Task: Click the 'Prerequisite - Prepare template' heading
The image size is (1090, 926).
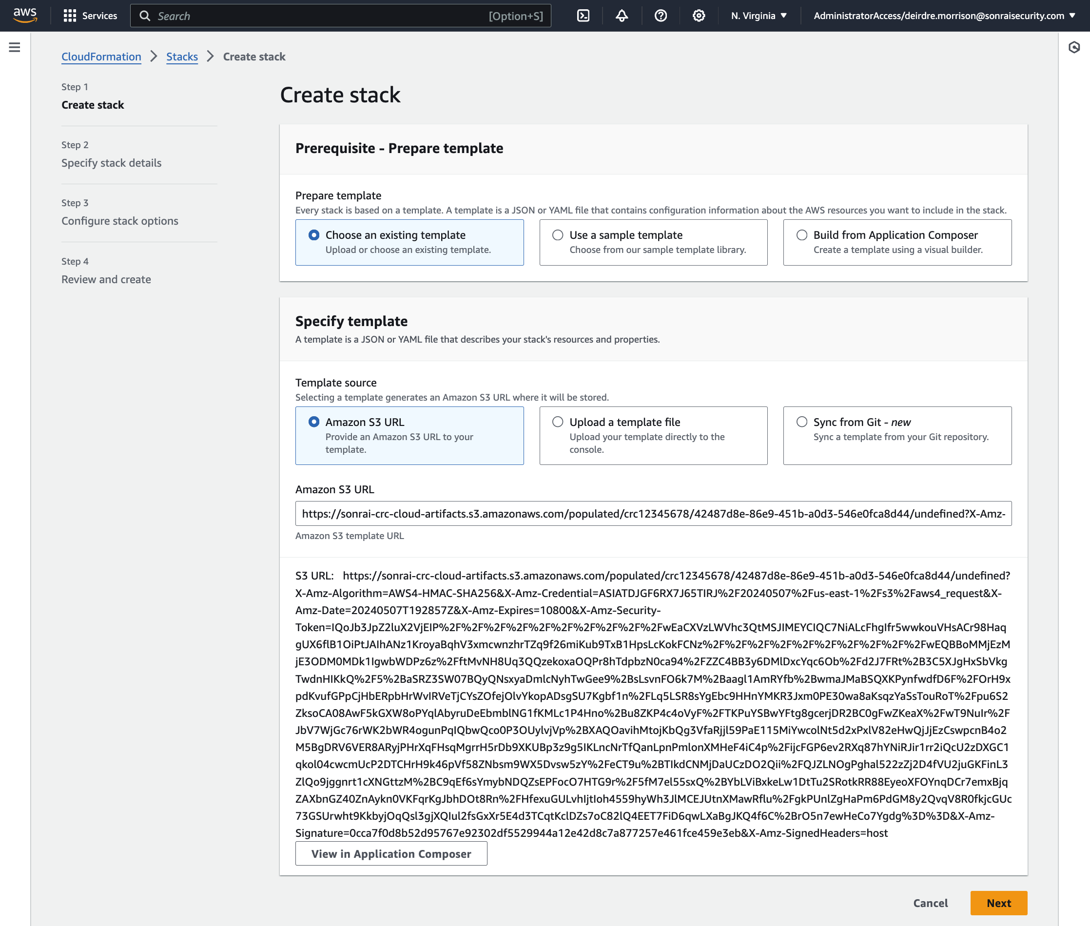Action: (x=399, y=149)
